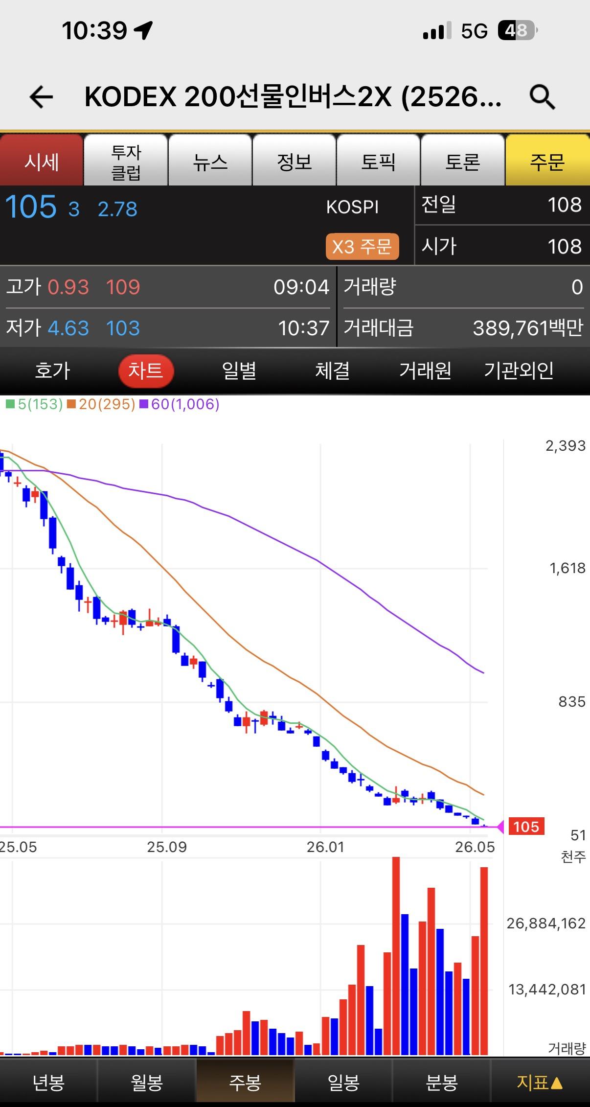This screenshot has height=1107, width=590.
Task: Switch to the 뉴스 tab
Action: pos(210,160)
